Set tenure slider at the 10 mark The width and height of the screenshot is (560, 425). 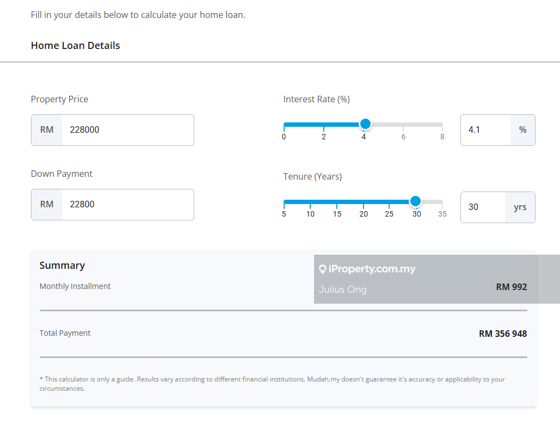(x=310, y=202)
